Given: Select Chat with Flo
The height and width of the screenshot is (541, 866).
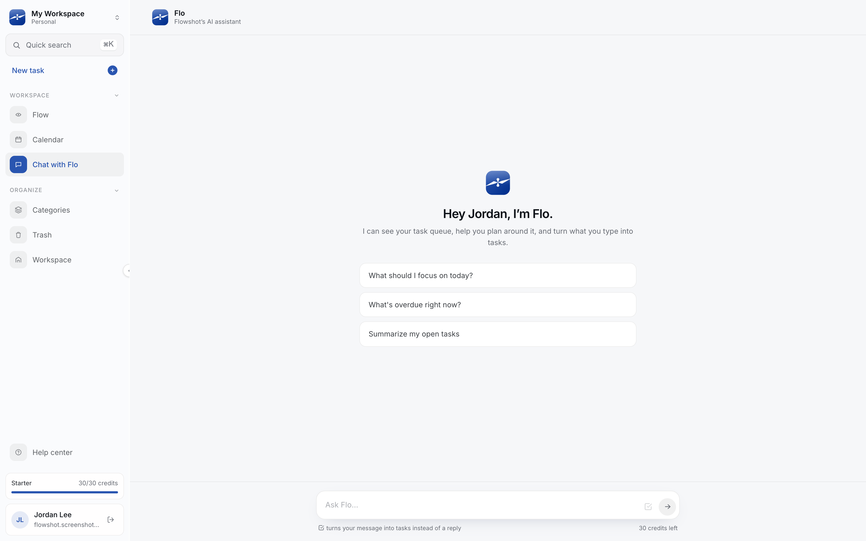Looking at the screenshot, I should pyautogui.click(x=64, y=164).
